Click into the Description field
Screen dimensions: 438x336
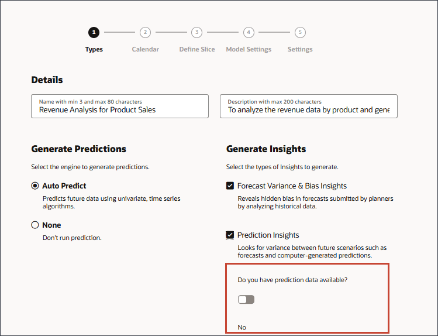click(x=308, y=109)
